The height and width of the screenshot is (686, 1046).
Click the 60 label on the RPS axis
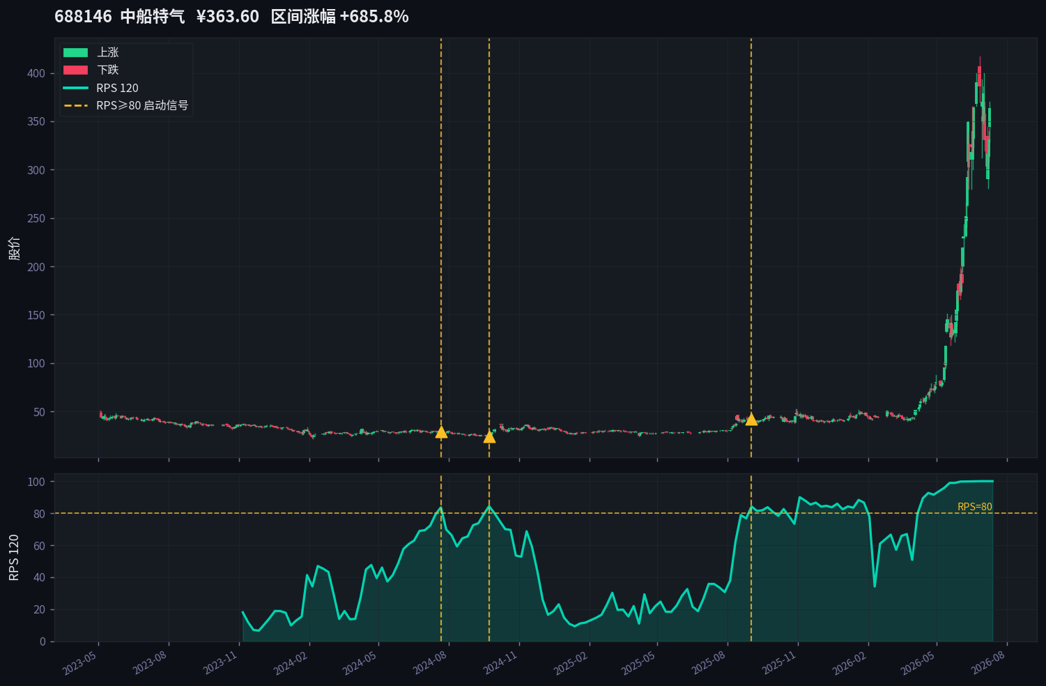point(39,546)
